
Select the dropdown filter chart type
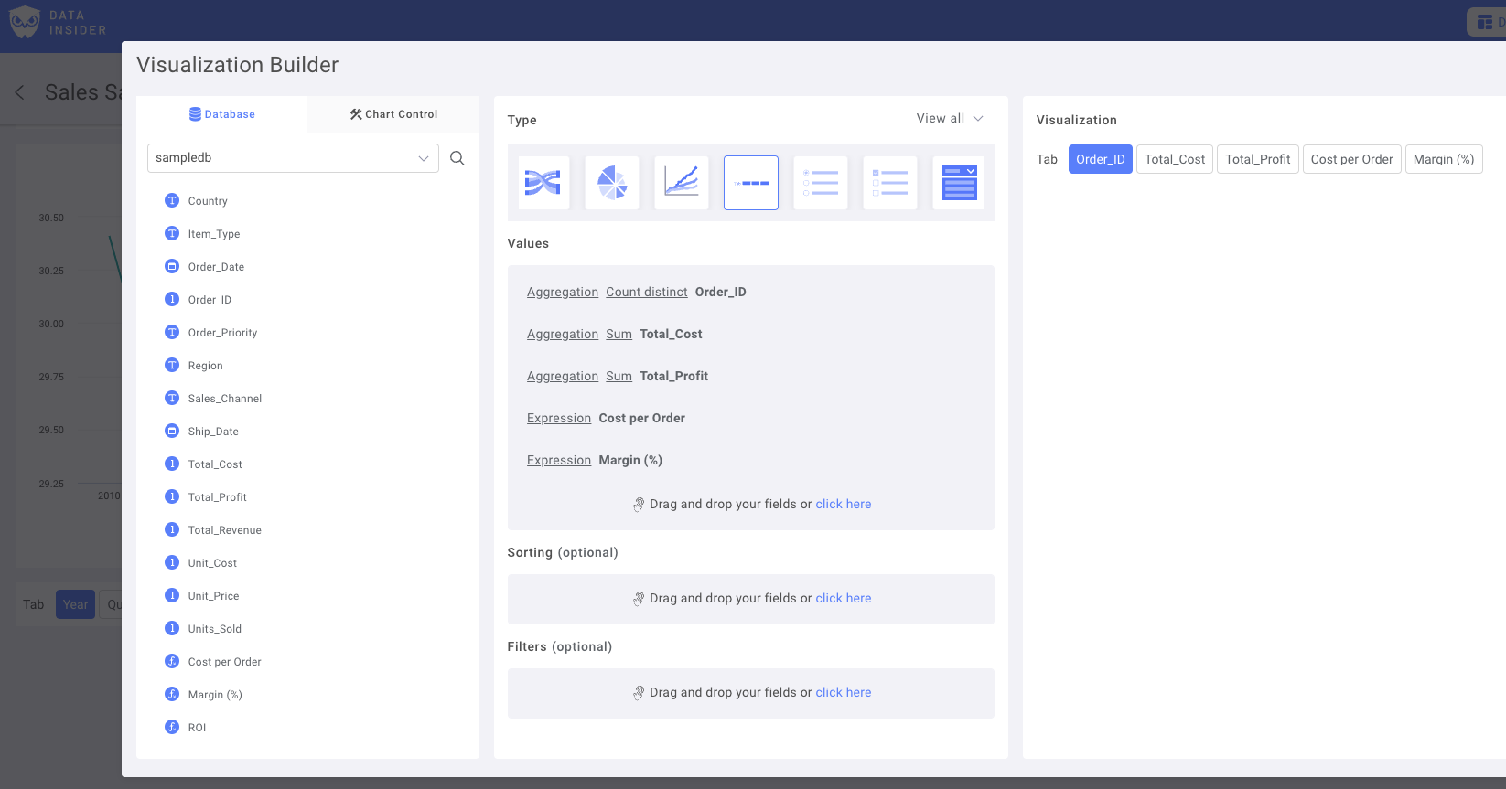[x=959, y=183]
